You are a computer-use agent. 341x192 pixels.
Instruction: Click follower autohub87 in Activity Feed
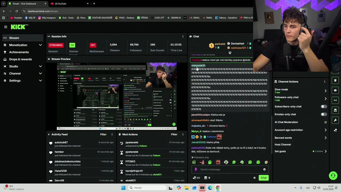click(61, 142)
